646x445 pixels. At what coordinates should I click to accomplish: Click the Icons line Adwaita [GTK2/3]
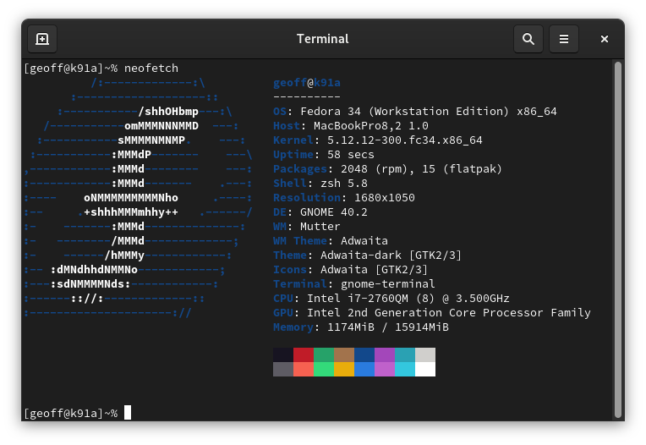351,270
